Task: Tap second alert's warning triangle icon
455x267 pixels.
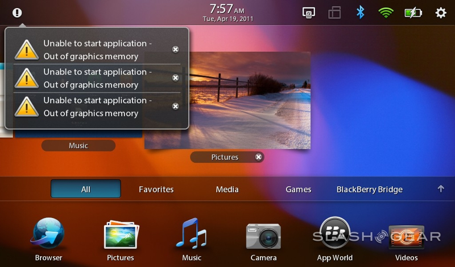Action: pyautogui.click(x=26, y=78)
